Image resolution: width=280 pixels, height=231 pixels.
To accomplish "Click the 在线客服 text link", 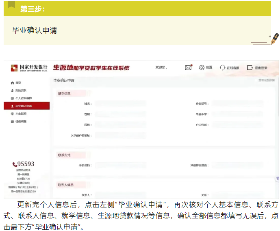I will [233, 68].
